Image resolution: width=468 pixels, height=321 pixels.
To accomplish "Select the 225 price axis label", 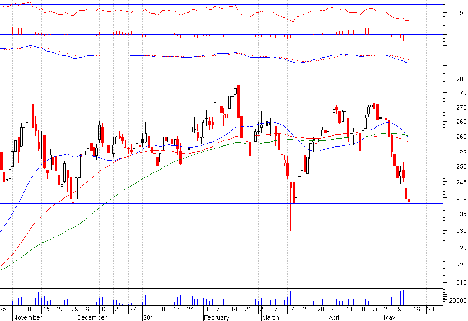I will [x=461, y=247].
